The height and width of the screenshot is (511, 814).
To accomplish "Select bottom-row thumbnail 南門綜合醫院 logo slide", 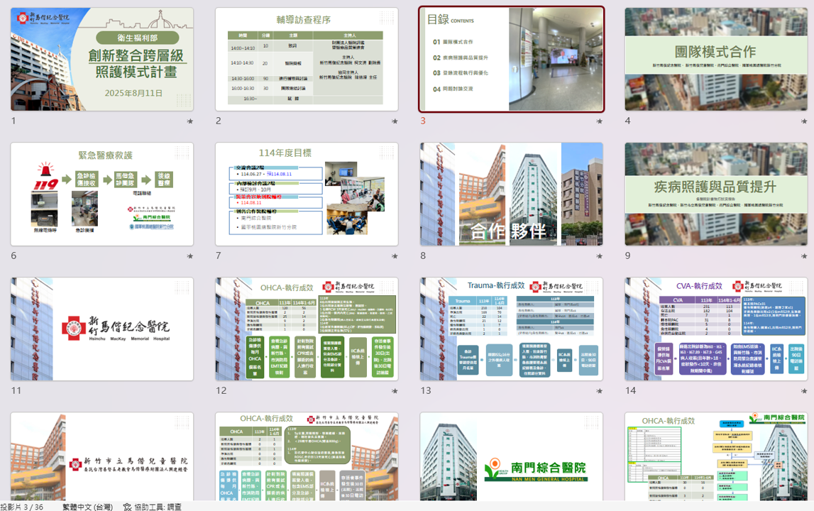I will [512, 456].
